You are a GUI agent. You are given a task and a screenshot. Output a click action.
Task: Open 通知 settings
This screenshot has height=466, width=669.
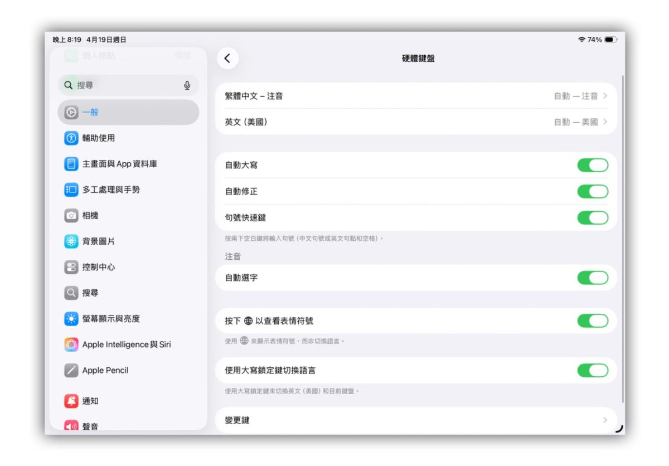[x=128, y=401]
